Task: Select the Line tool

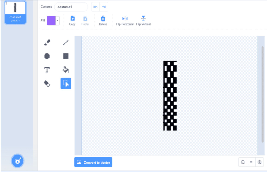Action: pos(66,42)
